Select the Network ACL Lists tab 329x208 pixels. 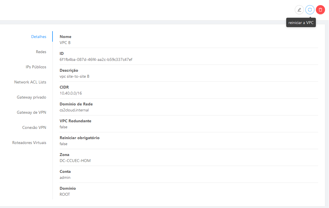30,82
